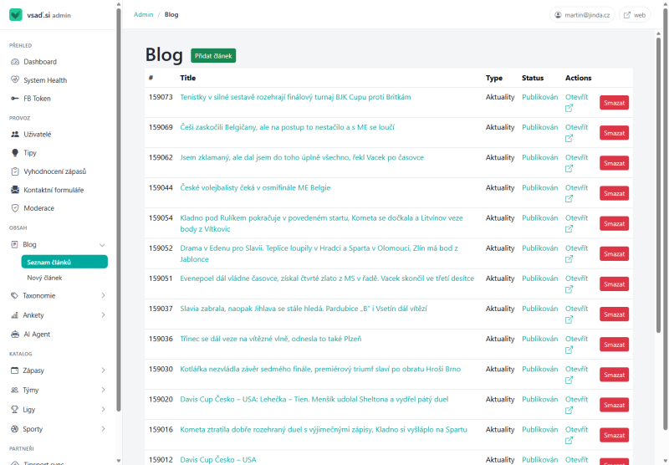
Task: Click the external link icon for article 159073
Action: coord(569,108)
